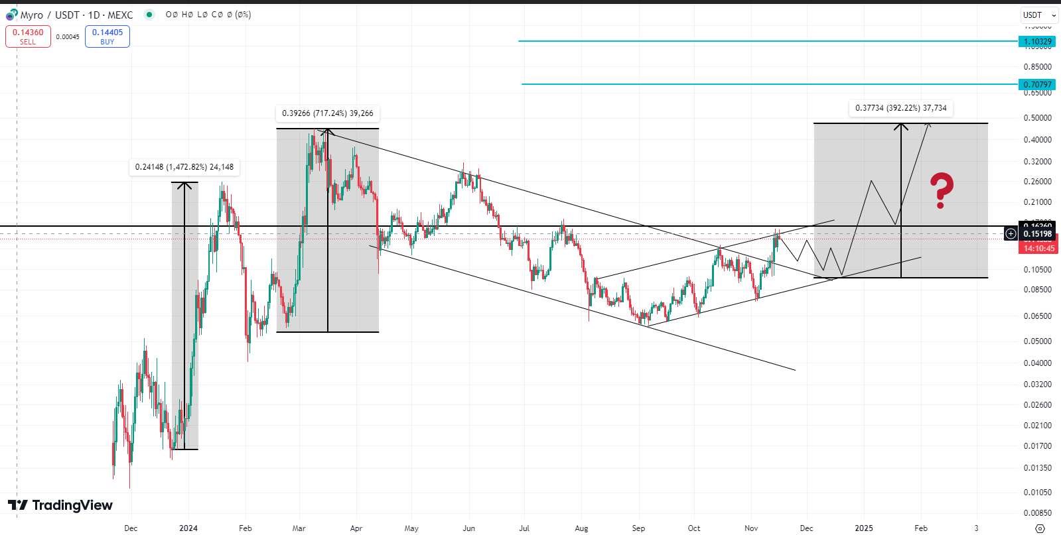This screenshot has width=1061, height=535.
Task: Select the 0.00045 spread value
Action: point(68,37)
